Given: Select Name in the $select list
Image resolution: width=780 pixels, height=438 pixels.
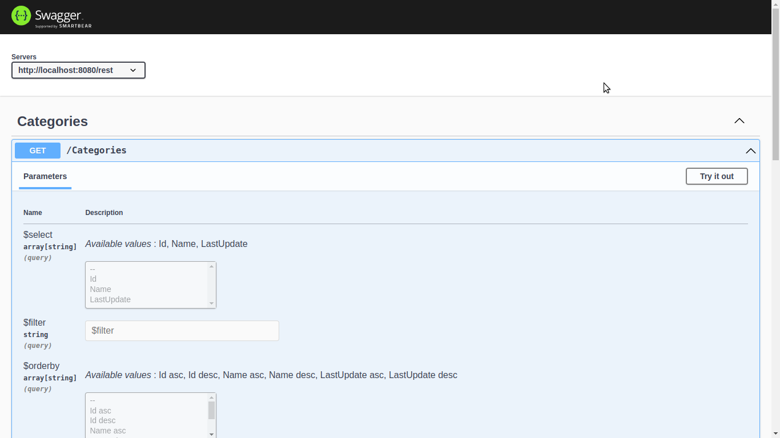Looking at the screenshot, I should [100, 289].
